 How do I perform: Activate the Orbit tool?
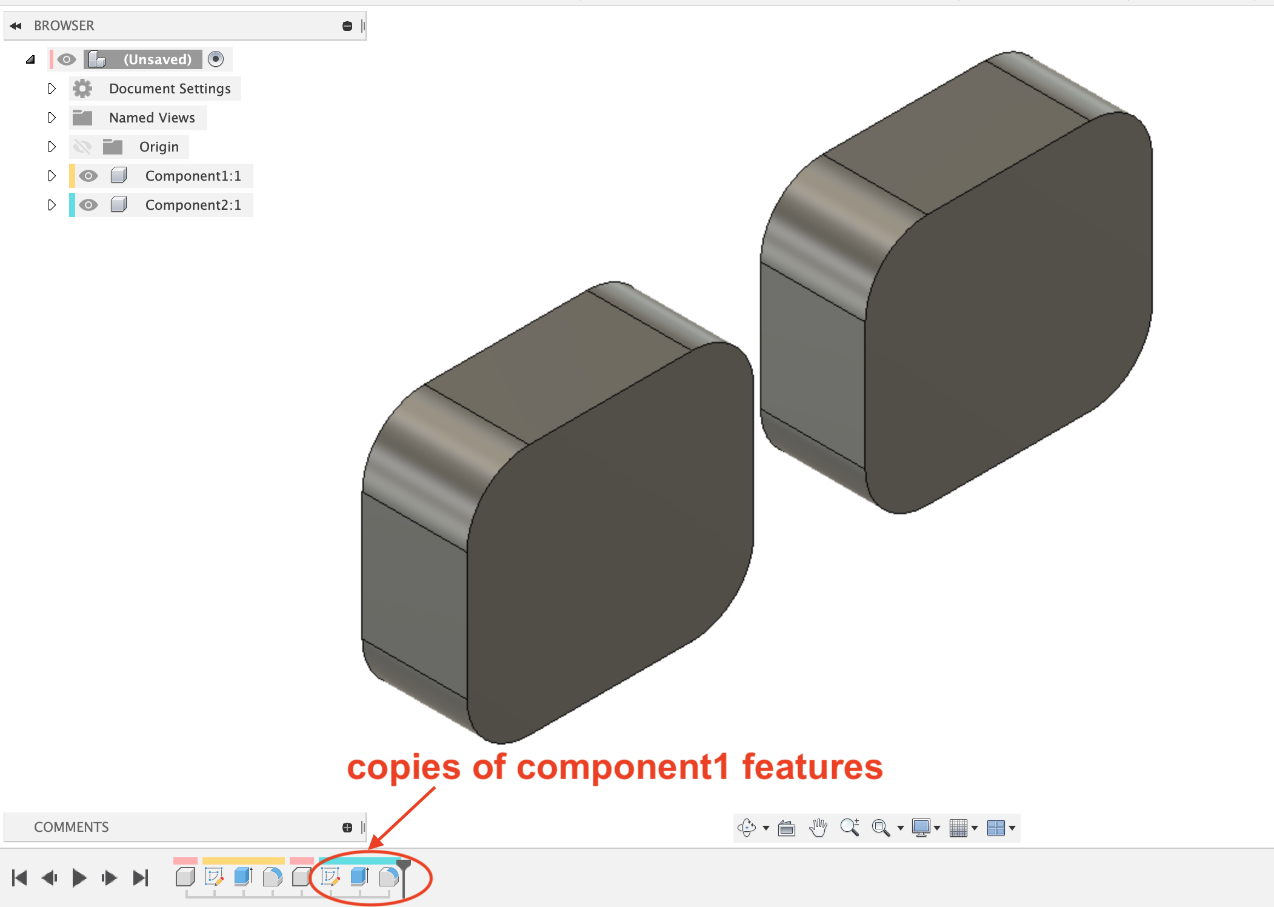[x=747, y=828]
